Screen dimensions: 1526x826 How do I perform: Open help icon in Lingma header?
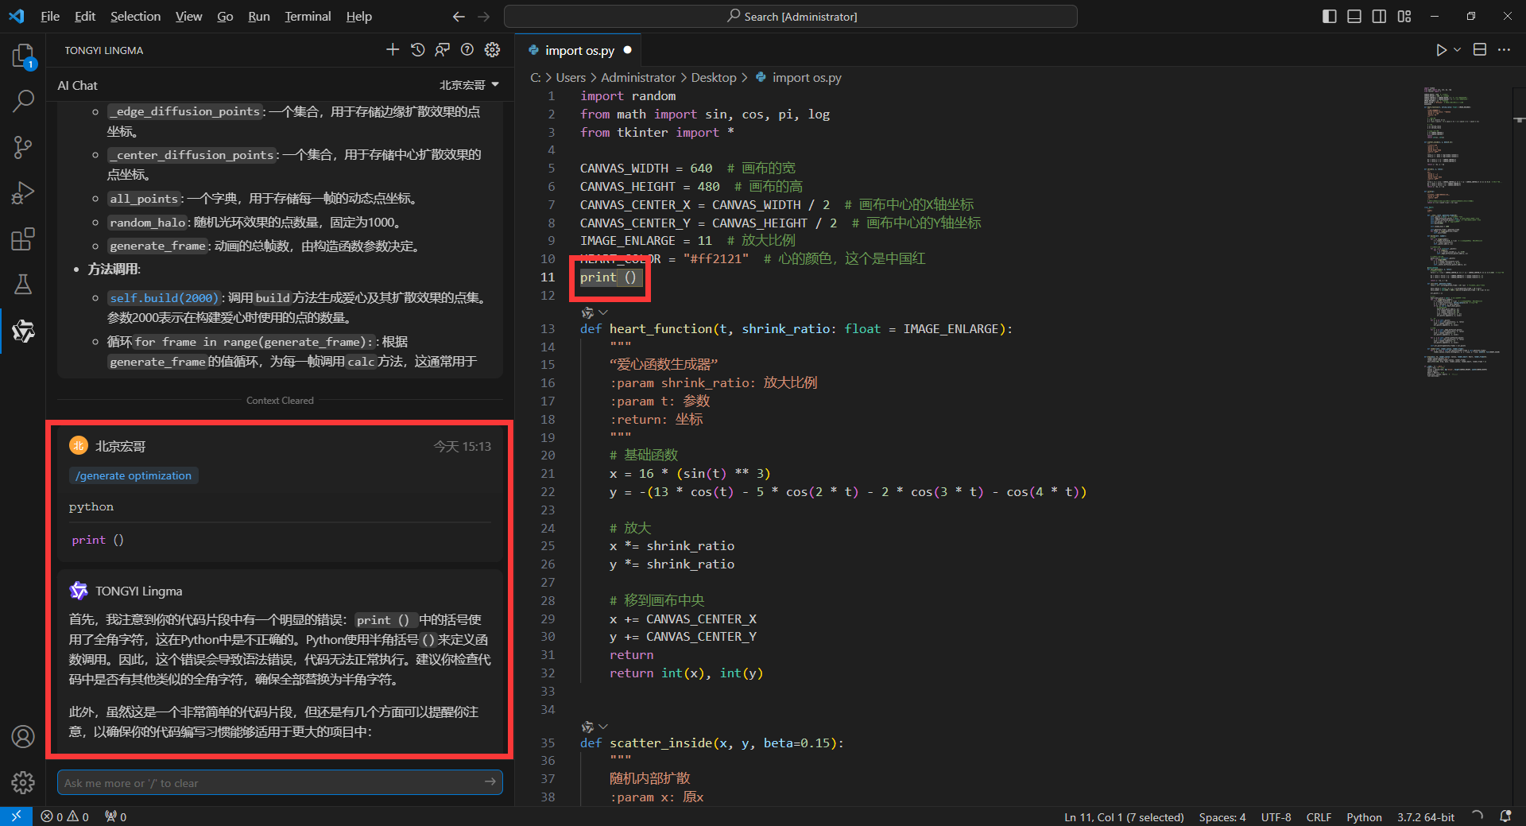[x=467, y=50]
